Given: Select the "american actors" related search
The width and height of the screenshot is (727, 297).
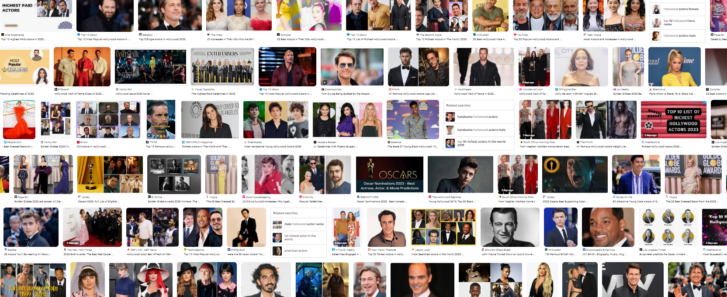Looking at the screenshot, I should (x=299, y=251).
